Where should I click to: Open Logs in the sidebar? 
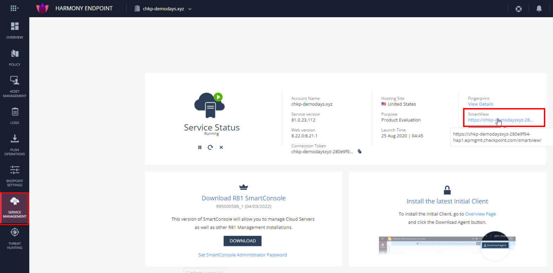(15, 116)
